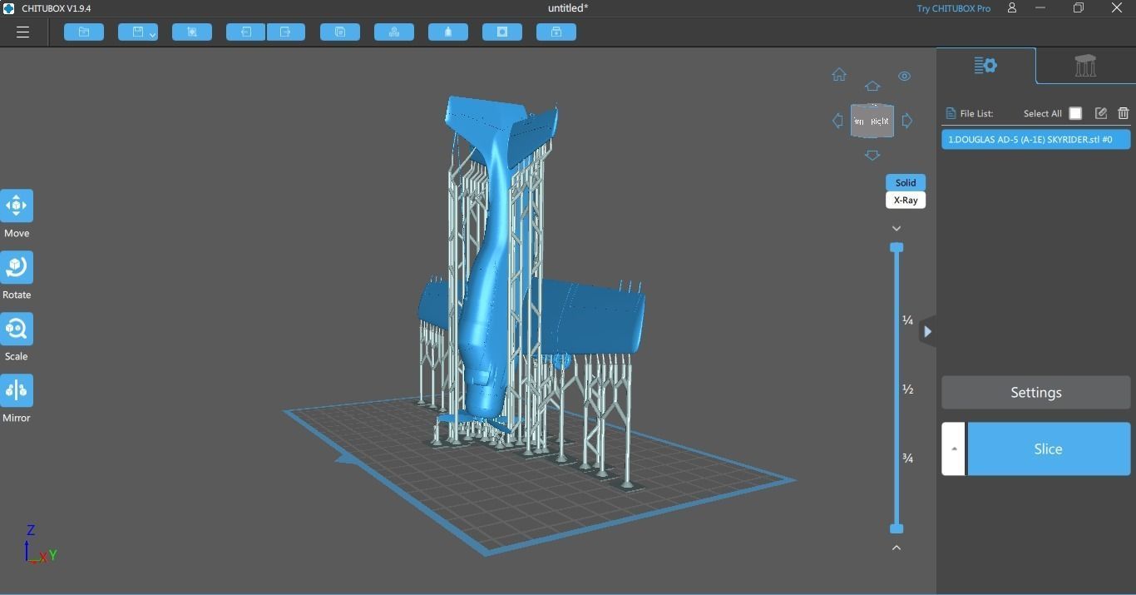
Task: Select the Scale tool
Action: pos(17,330)
